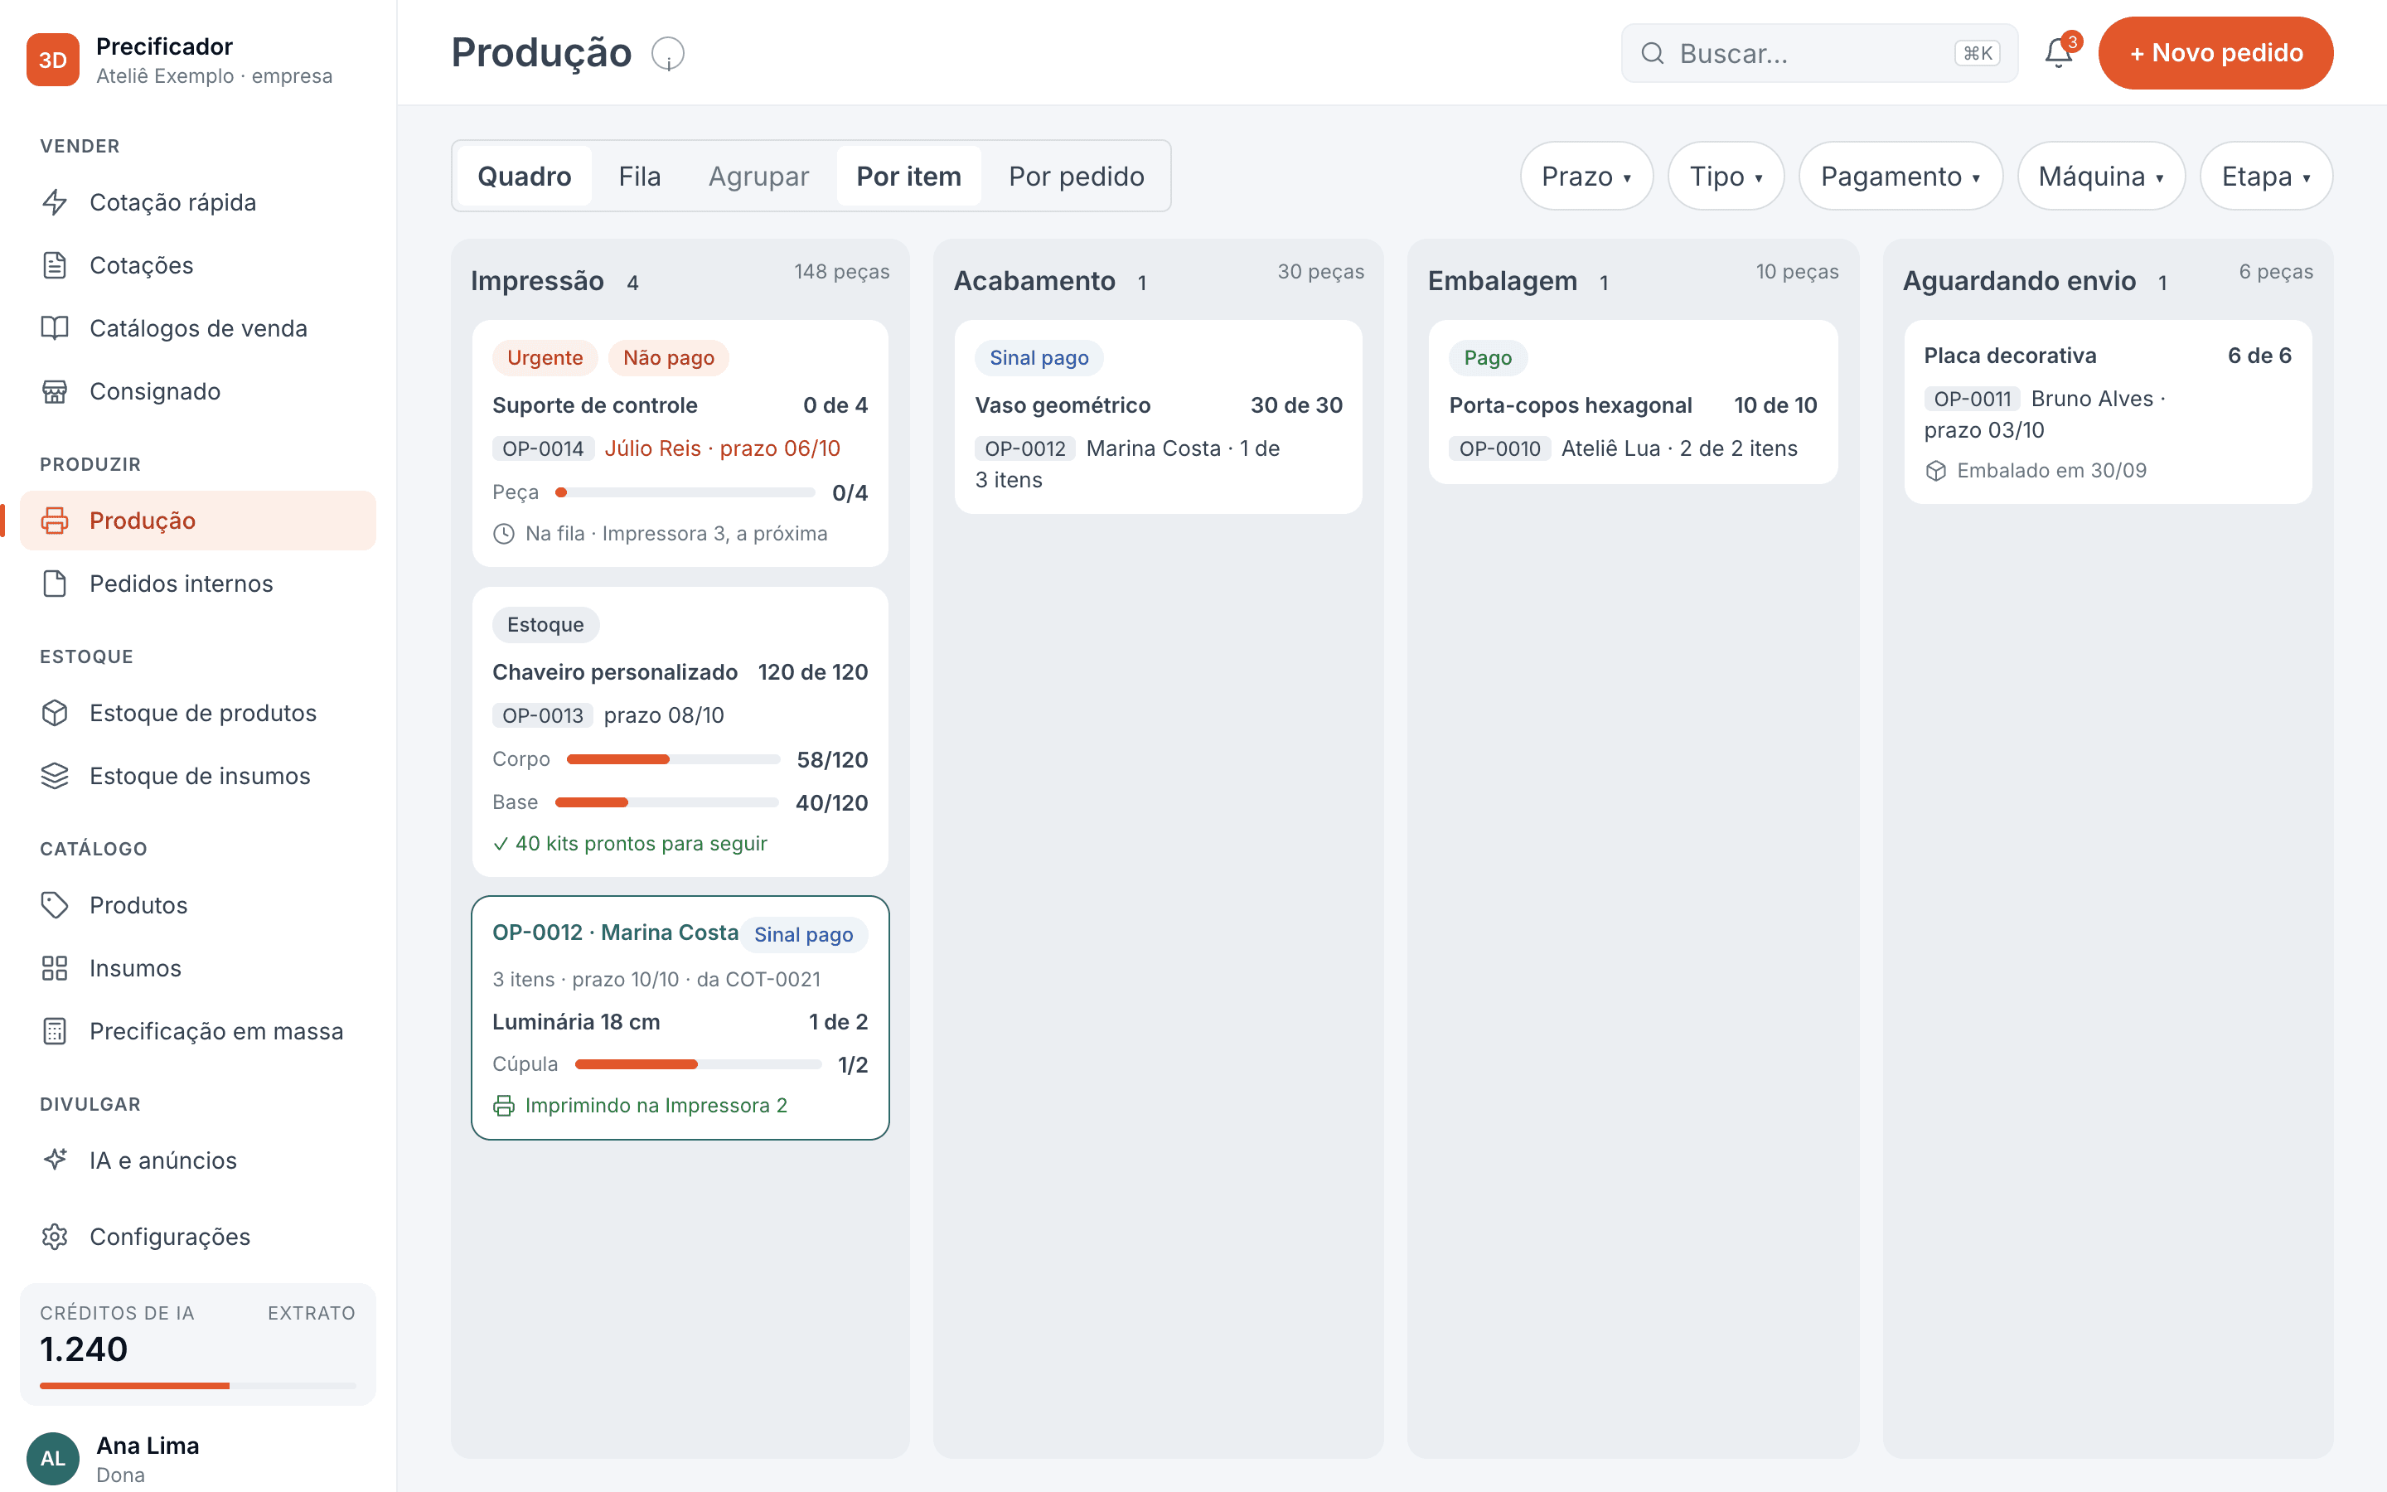Switch to Quadro view
Image resolution: width=2387 pixels, height=1492 pixels.
[525, 177]
